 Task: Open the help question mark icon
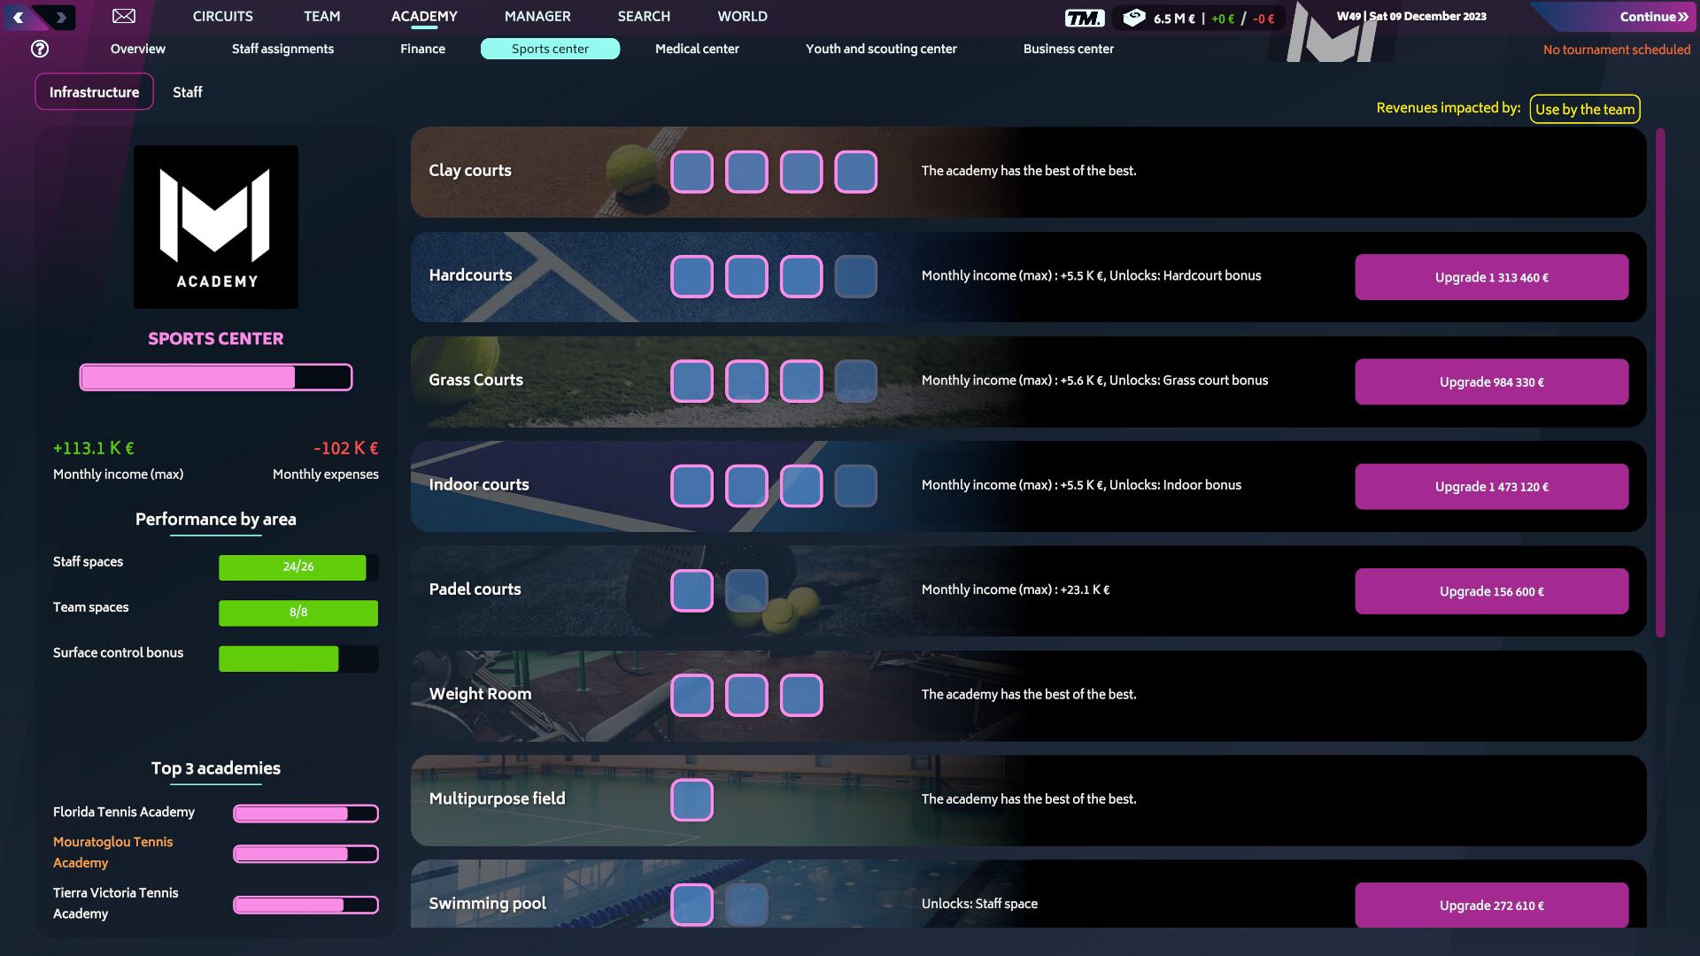pyautogui.click(x=37, y=50)
